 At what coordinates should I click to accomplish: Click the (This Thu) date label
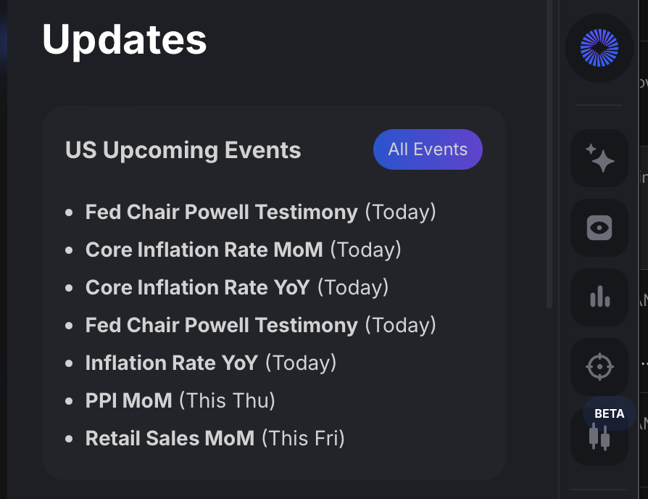227,400
